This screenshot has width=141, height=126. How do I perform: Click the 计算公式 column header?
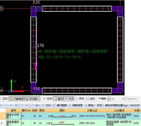point(92,111)
